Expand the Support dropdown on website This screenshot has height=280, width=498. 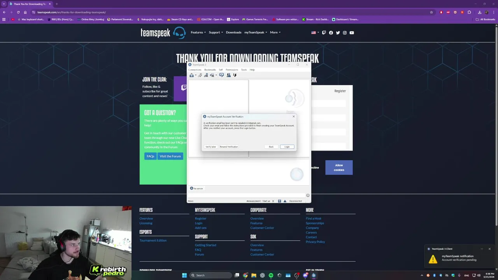[216, 32]
